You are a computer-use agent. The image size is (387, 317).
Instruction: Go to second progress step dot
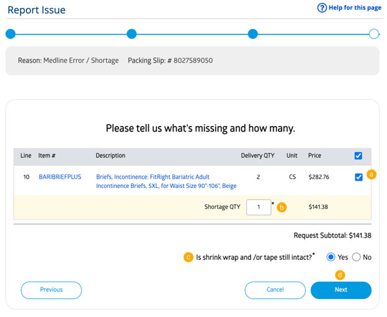pos(131,34)
